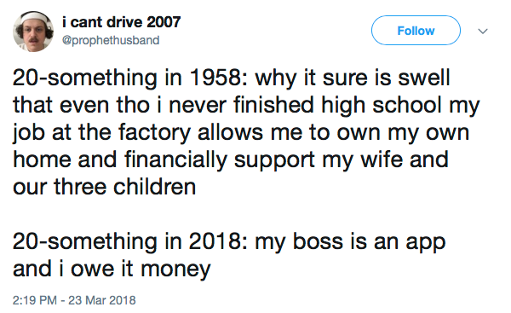Select the '20-something in 2018' paragraph

tap(229, 255)
